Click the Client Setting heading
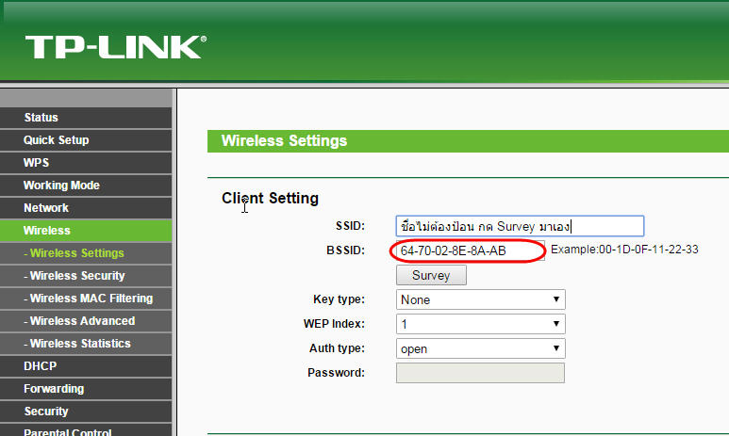729x436 pixels. [270, 199]
